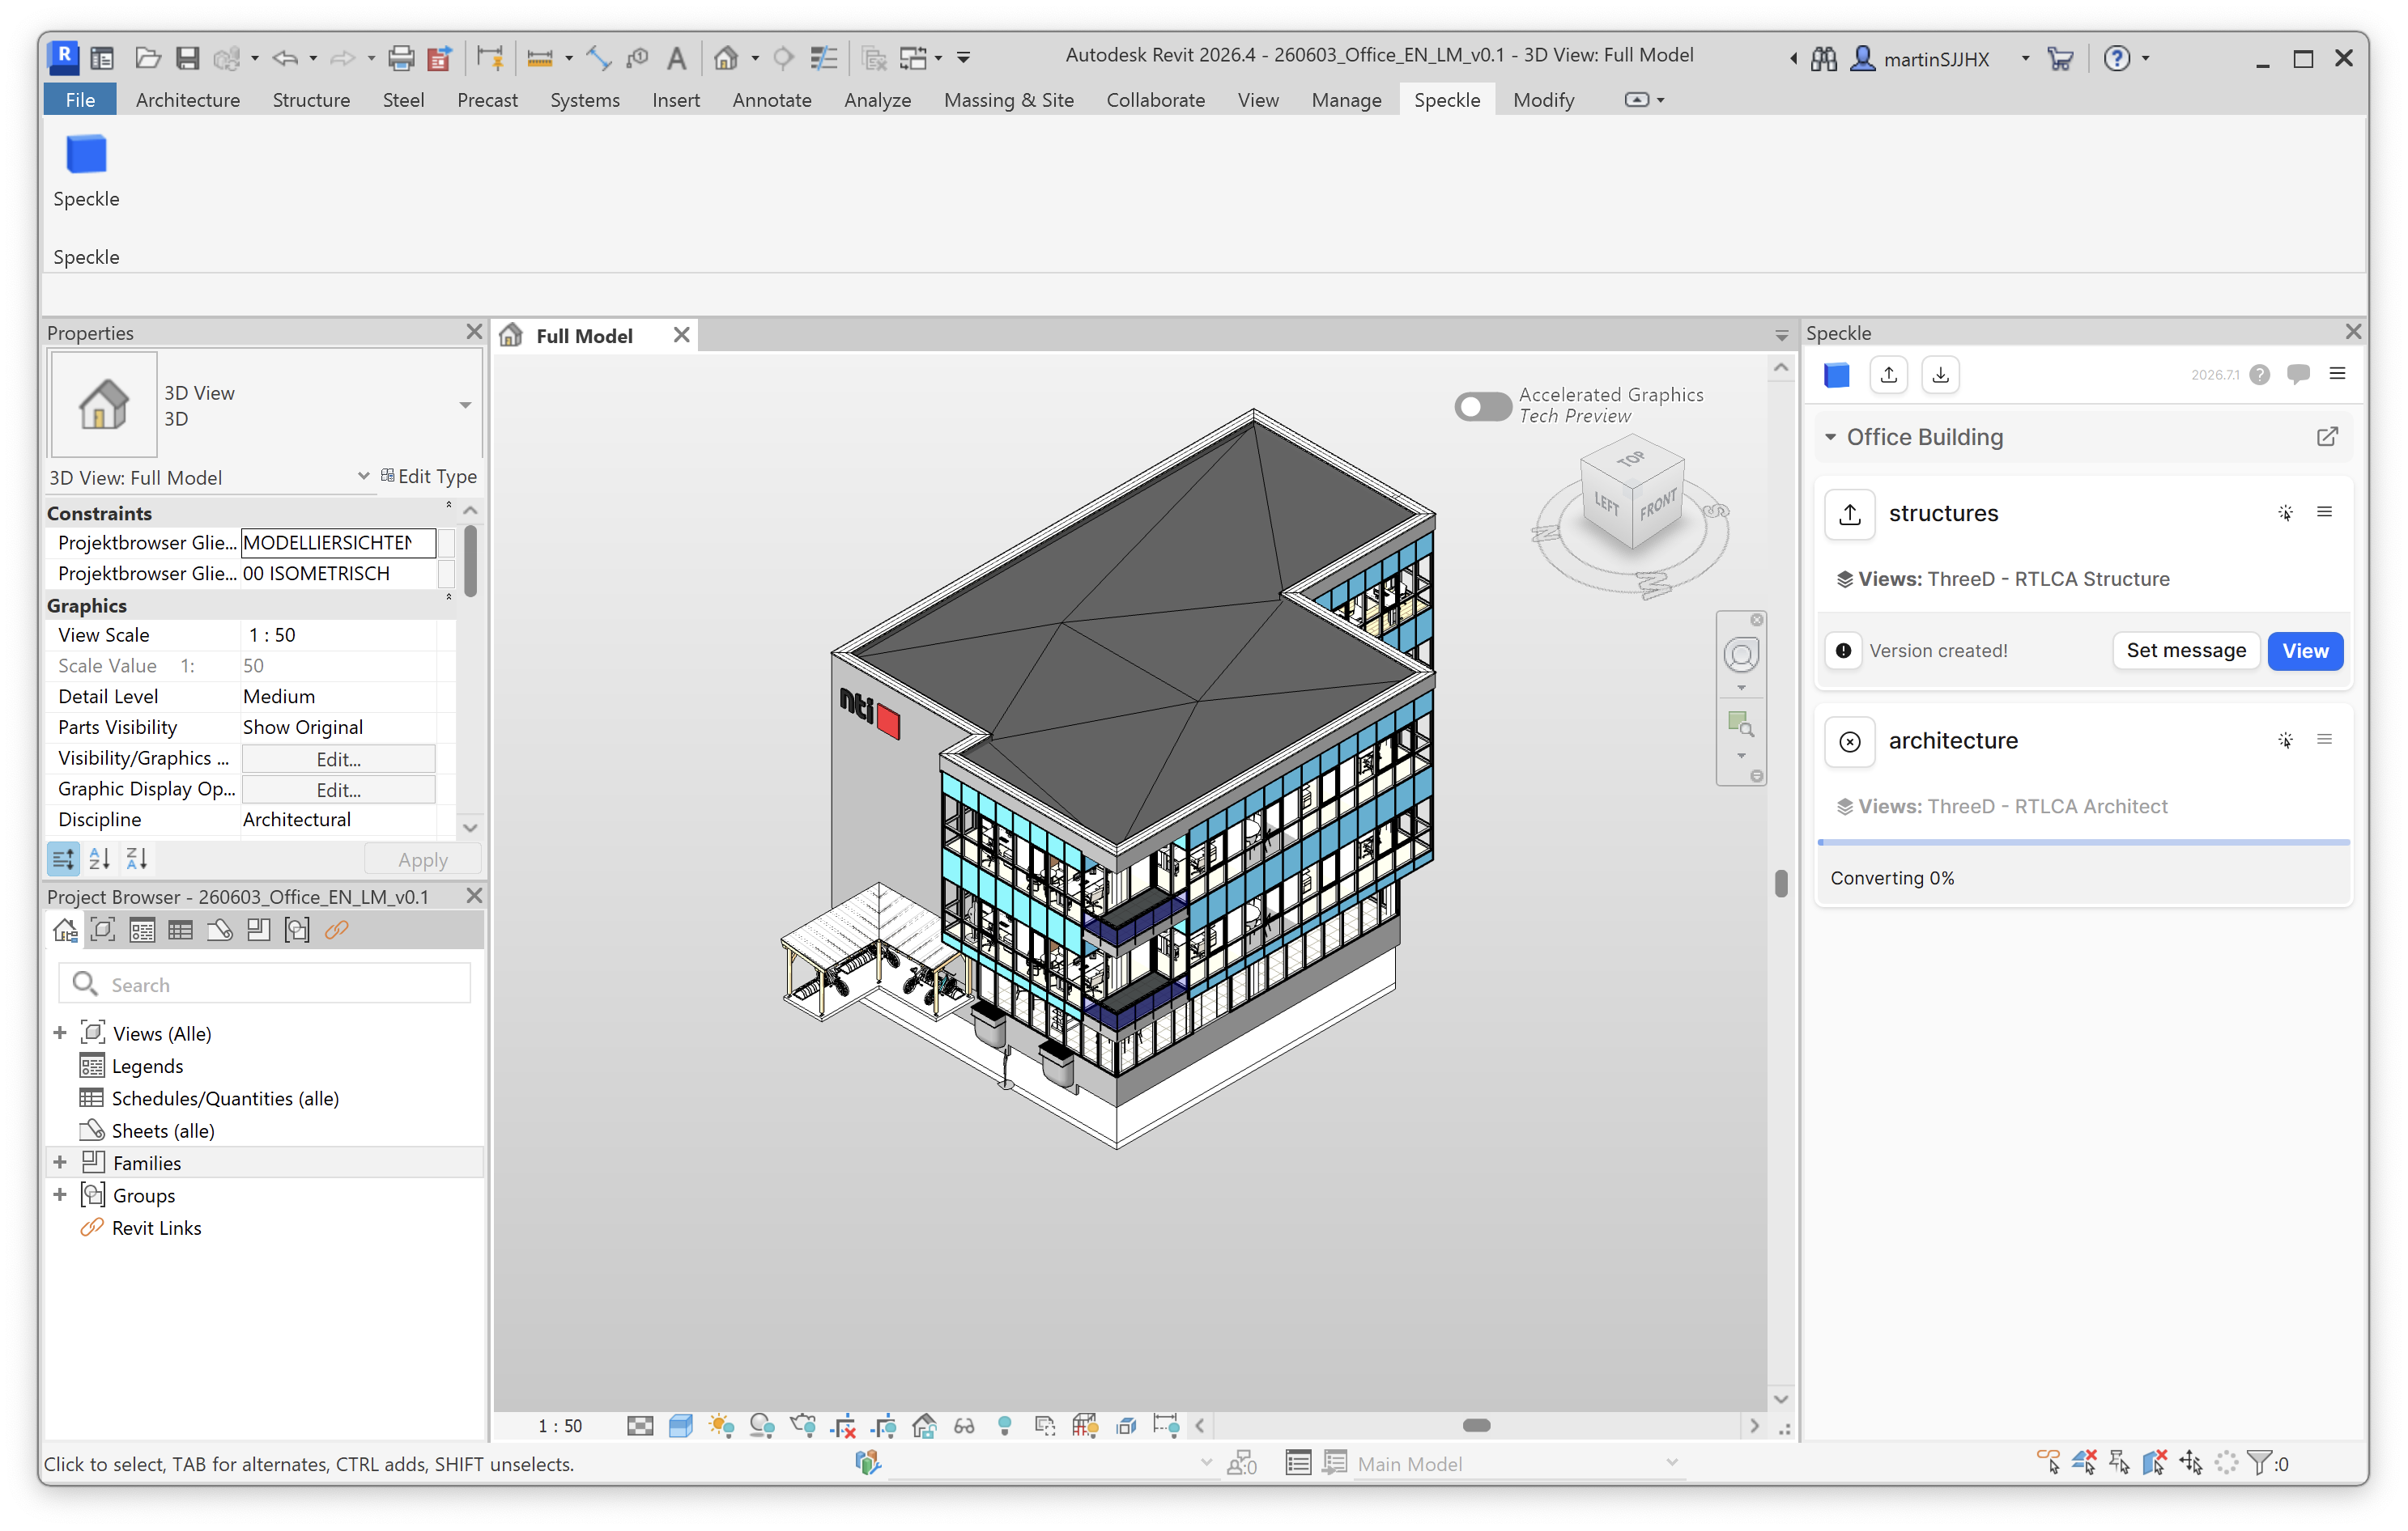Open the Speckle ribbon panel button
Screen dimensions: 2408x1531
[86, 170]
